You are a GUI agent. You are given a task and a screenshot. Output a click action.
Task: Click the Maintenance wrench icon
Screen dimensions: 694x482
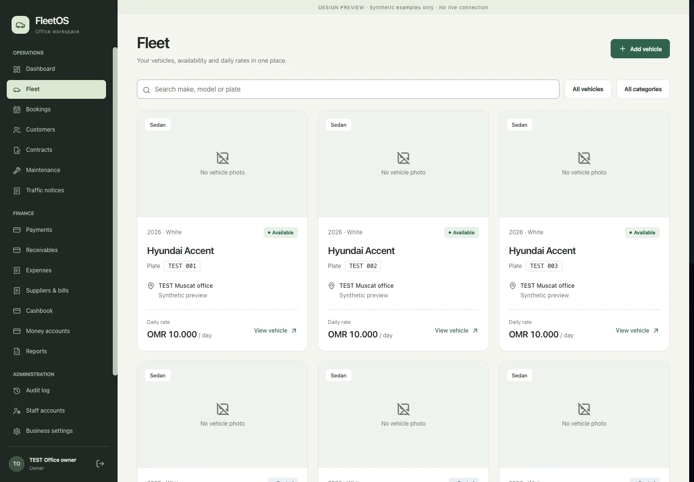click(x=17, y=171)
